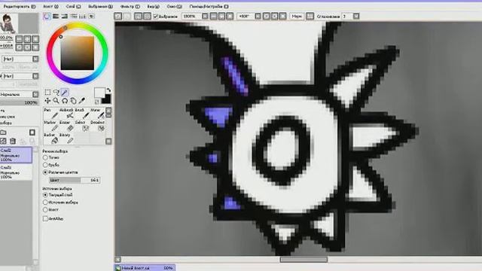Show the RGB sliders panel icon
This screenshot has height=271, width=482.
coord(56,16)
